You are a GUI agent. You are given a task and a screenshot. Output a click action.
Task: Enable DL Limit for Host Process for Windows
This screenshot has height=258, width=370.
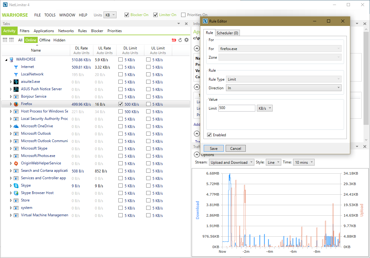[121, 111]
